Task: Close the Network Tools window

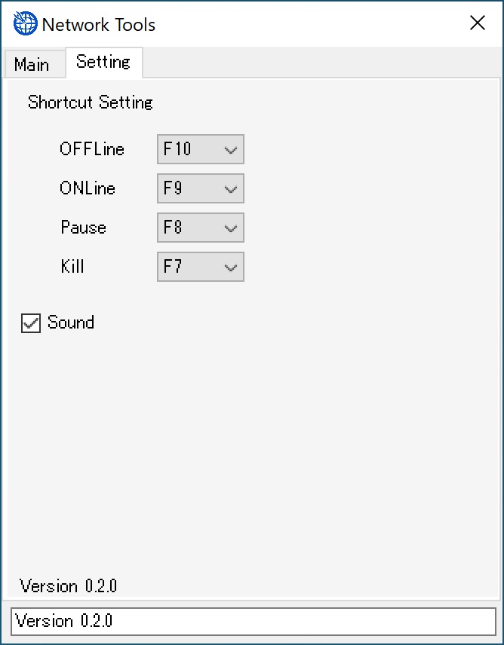Action: pyautogui.click(x=478, y=23)
